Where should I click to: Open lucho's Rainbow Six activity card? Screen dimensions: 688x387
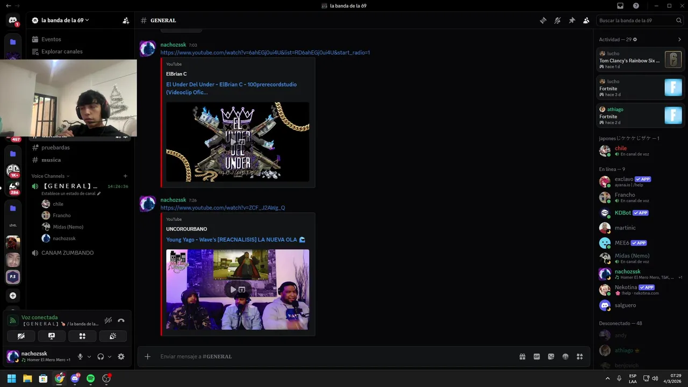[641, 60]
